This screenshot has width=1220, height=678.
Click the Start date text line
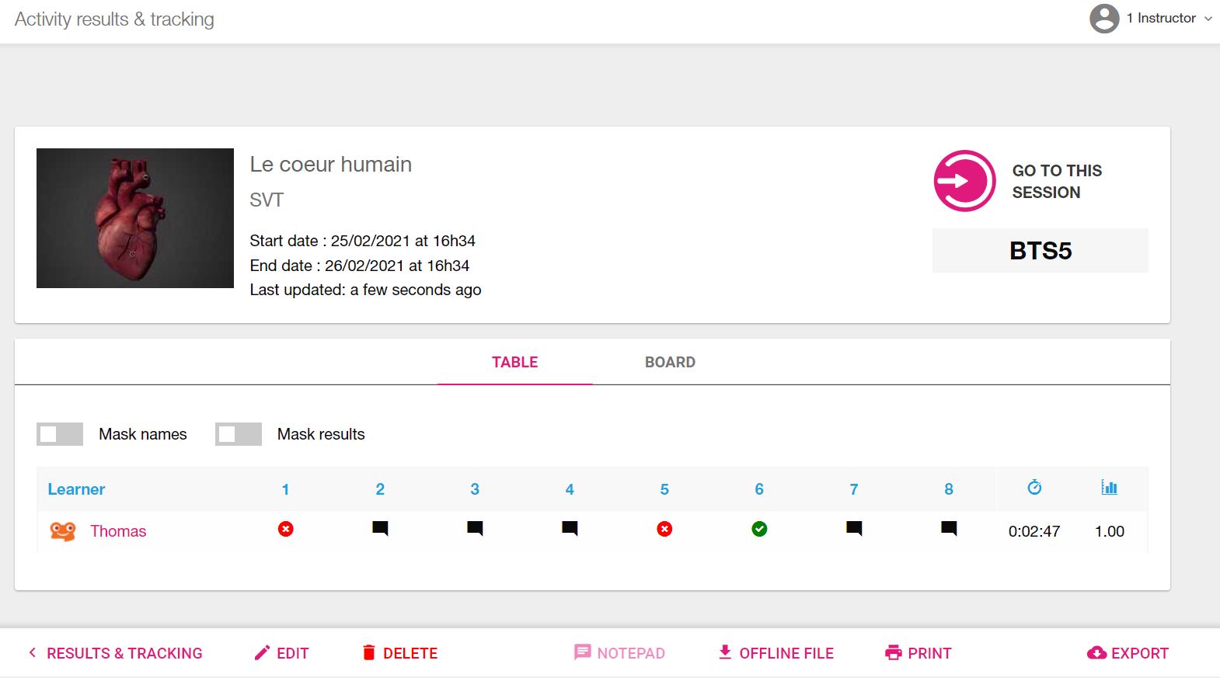pyautogui.click(x=362, y=241)
